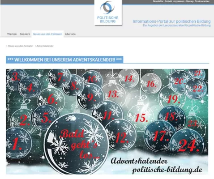Screen dimensions: 214x179
Task: Click the Willkommen bei unserem Adventskalender heading
Action: (x=64, y=60)
